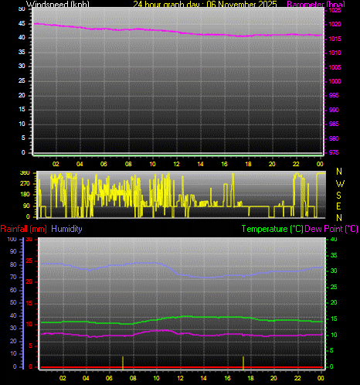360x385 pixels.
Task: Click the green "Temperature (°C)" legend label
Action: point(273,229)
